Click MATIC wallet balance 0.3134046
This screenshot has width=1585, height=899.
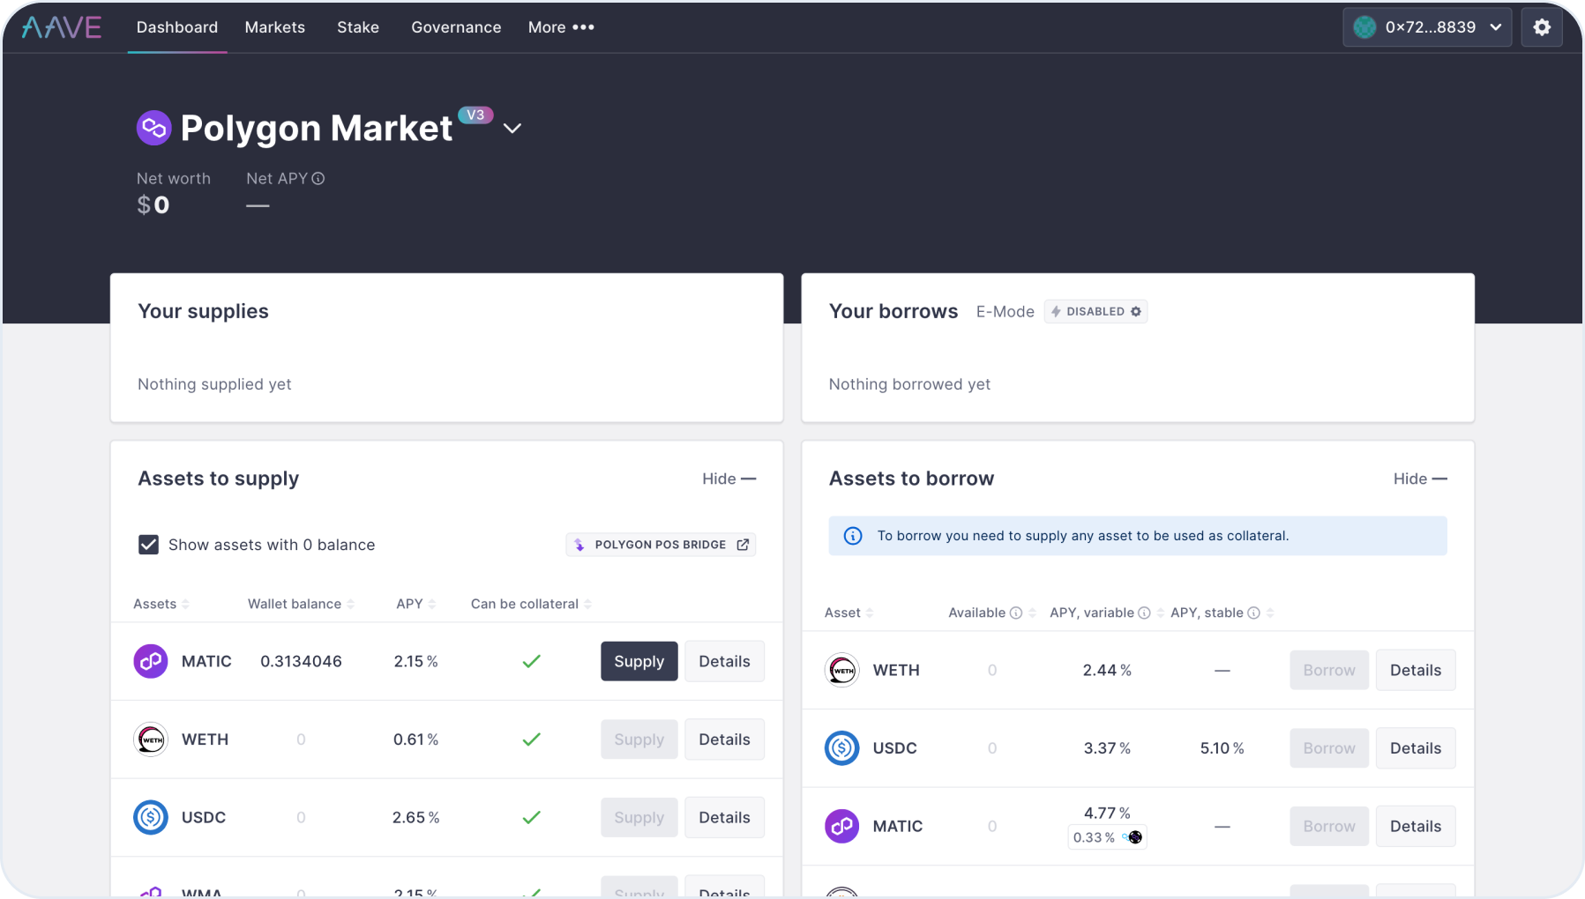301,661
